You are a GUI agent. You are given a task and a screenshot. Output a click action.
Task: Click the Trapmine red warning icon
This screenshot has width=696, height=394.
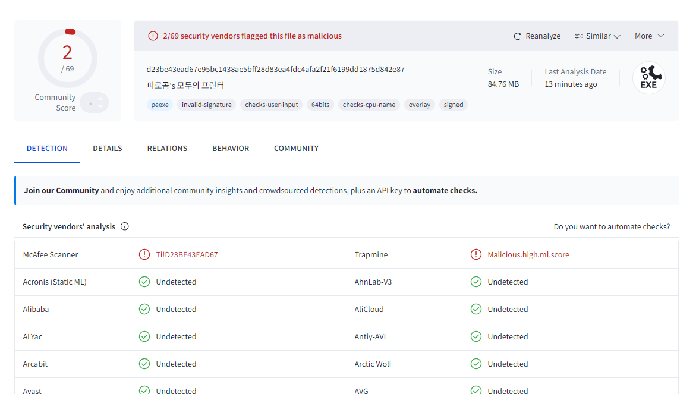[x=476, y=255]
